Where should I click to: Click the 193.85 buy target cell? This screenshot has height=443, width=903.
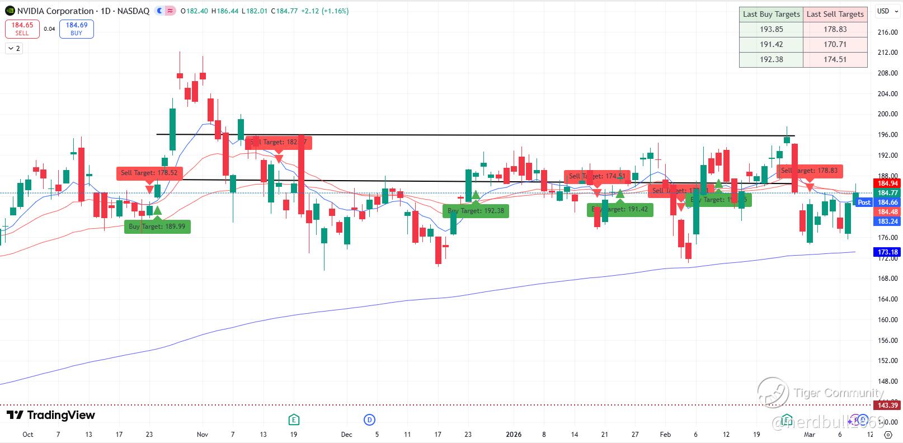click(x=772, y=29)
